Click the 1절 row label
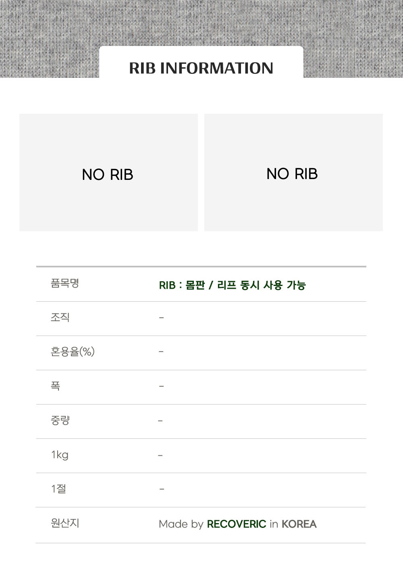This screenshot has width=403, height=584. [x=59, y=489]
